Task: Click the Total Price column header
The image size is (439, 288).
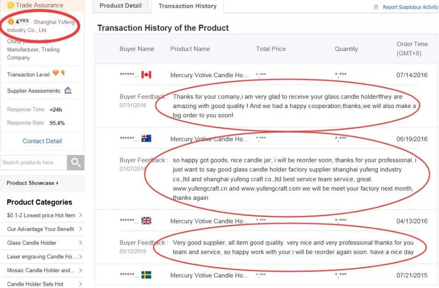Action: (271, 49)
